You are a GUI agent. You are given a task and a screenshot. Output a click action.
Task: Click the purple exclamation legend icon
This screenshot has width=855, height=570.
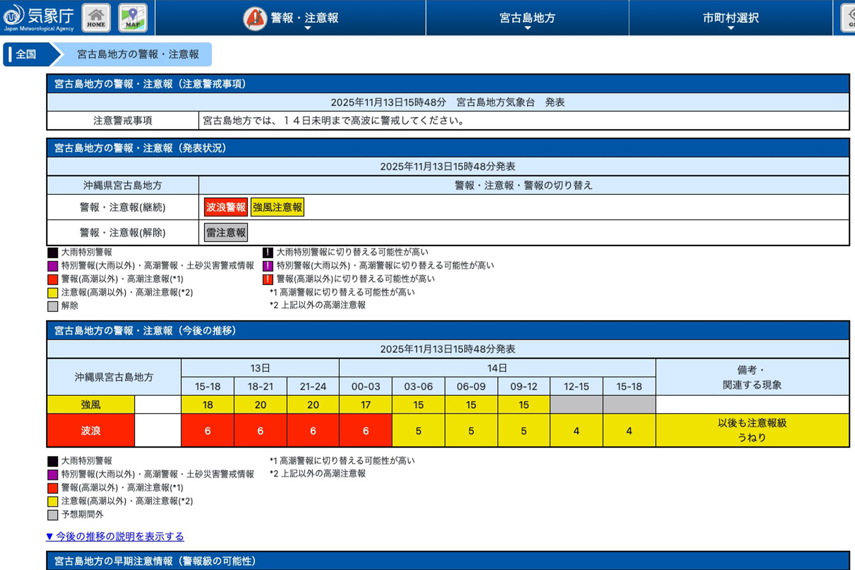point(268,266)
